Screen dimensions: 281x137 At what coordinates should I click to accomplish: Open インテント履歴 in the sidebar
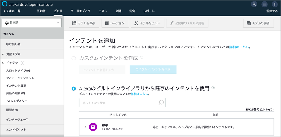(x=16, y=86)
